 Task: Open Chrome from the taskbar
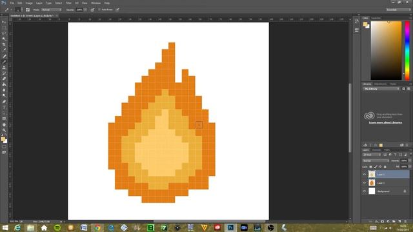[97, 227]
